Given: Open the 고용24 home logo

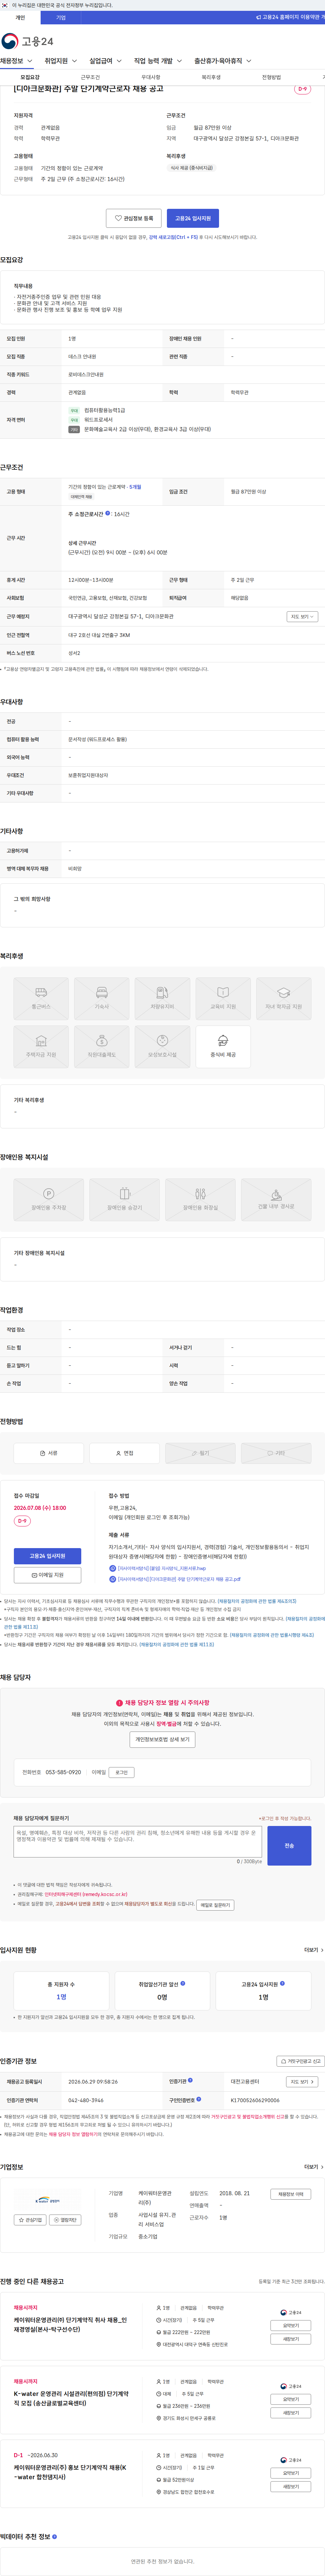Looking at the screenshot, I should click(x=27, y=41).
